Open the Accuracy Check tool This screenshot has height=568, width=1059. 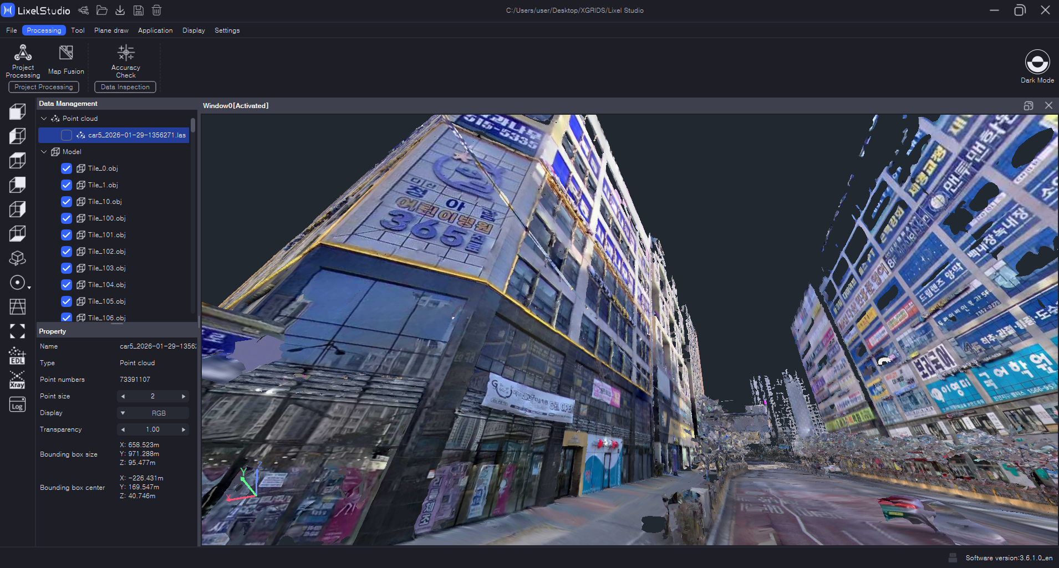point(126,60)
